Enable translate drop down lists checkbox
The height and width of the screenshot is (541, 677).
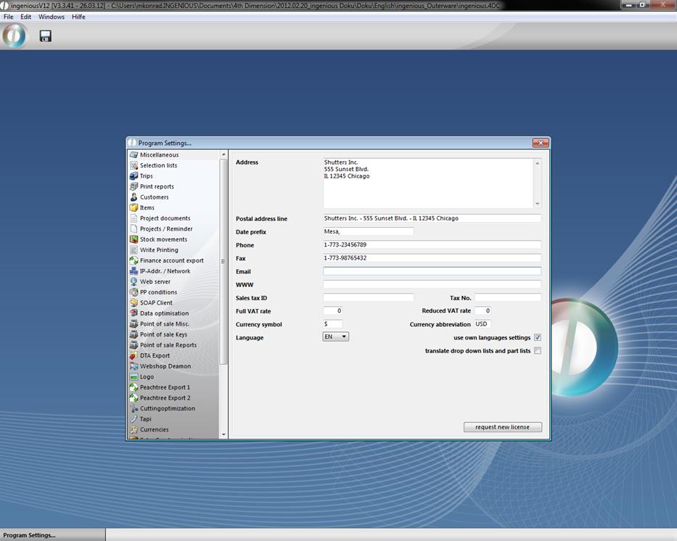(x=538, y=351)
